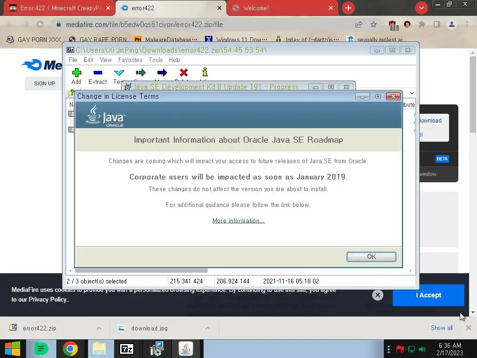Open the download.jpg download item
The width and height of the screenshot is (477, 358).
pyautogui.click(x=149, y=328)
